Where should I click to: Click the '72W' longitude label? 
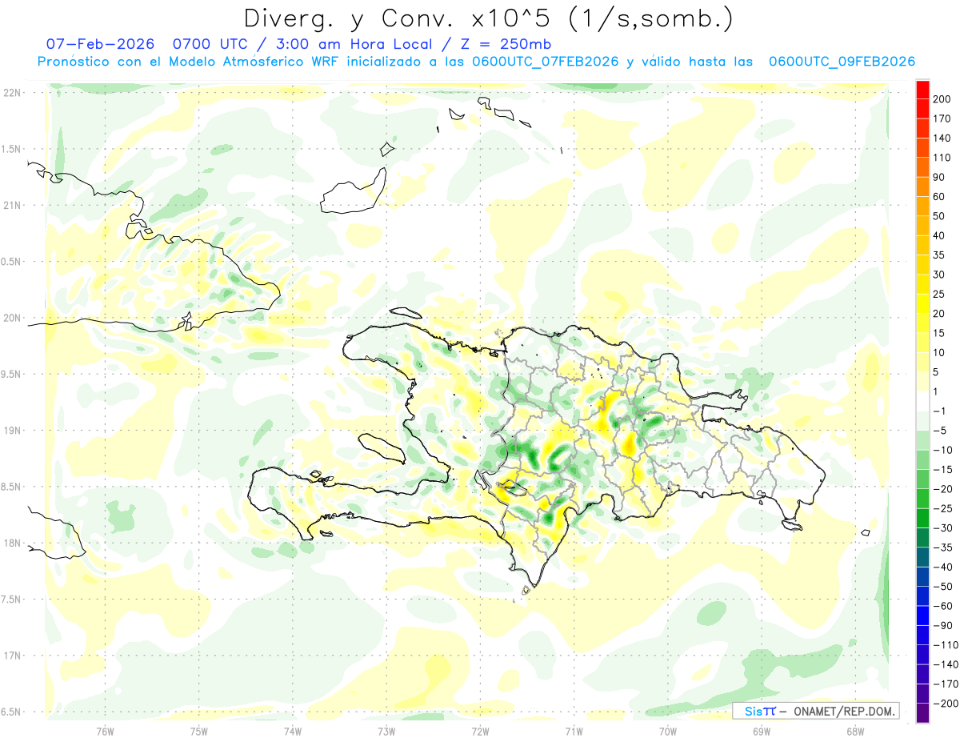pos(480,731)
